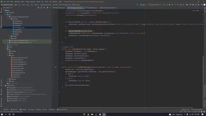Open the app run configuration dropdown
Image resolution: width=206 pixels, height=116 pixels.
pos(144,5)
